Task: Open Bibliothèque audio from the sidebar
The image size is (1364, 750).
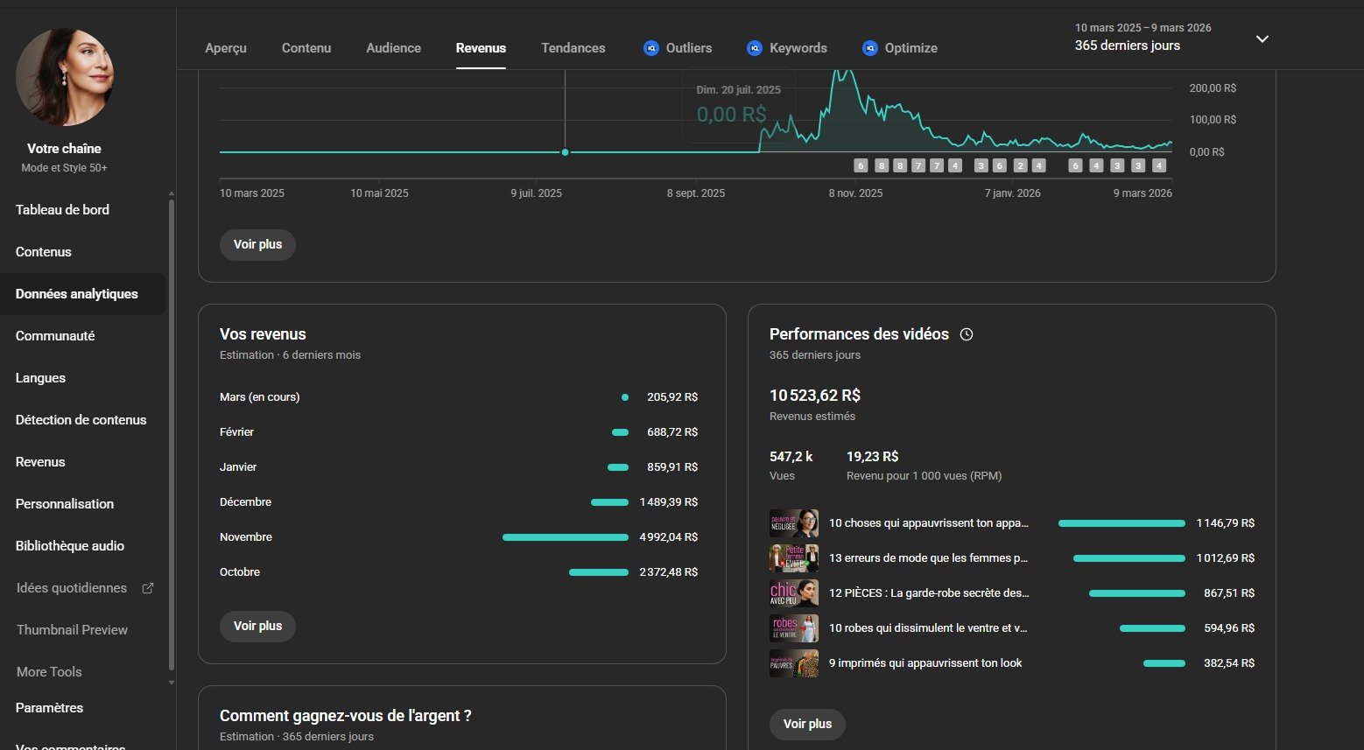Action: coord(70,546)
